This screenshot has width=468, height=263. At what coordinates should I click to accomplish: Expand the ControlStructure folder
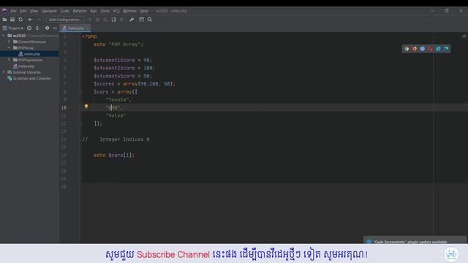point(9,42)
